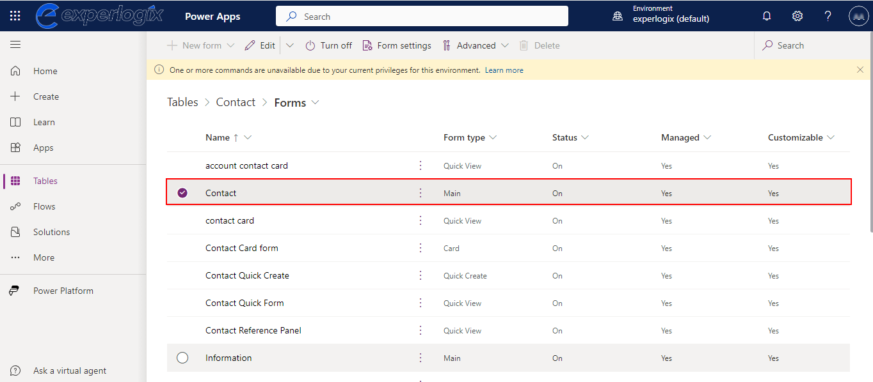Click Contact in the breadcrumb

pos(236,102)
